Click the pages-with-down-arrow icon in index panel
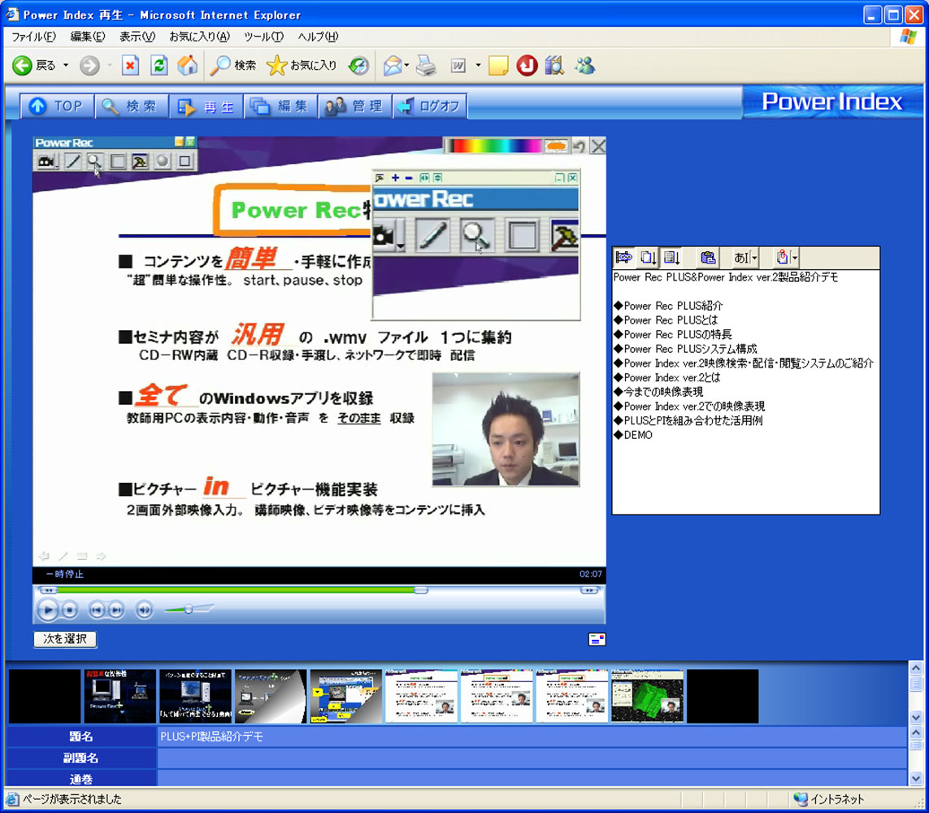The image size is (929, 813). tap(648, 257)
